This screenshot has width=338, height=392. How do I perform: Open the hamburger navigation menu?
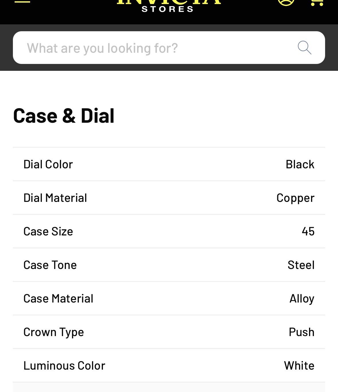pos(22,1)
